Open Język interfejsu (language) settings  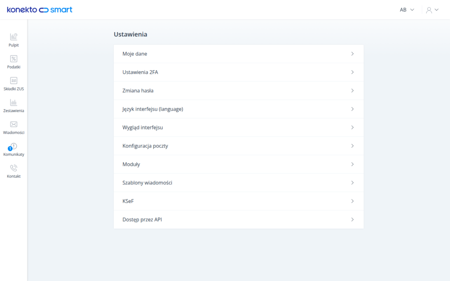click(x=239, y=109)
